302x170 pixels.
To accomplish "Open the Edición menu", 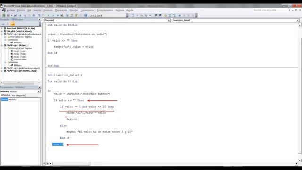I will 21,10.
